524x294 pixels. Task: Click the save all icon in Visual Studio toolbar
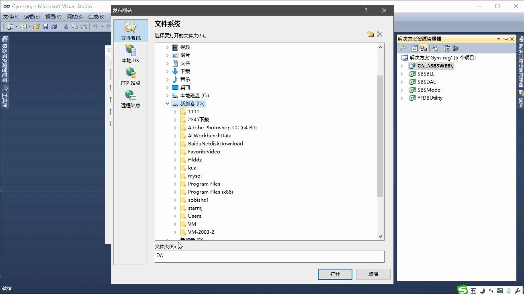[54, 27]
